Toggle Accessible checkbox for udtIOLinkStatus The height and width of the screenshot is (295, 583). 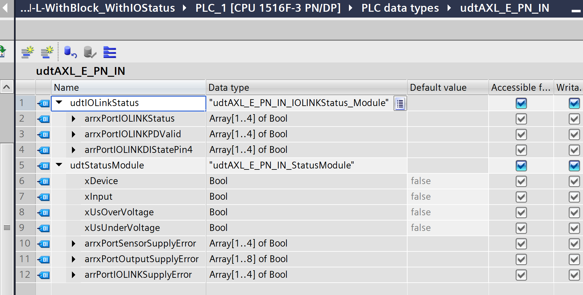521,103
